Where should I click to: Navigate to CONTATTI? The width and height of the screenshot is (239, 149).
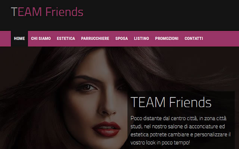194,39
